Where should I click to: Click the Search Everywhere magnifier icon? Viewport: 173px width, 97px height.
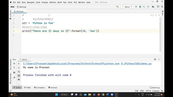[x=162, y=7]
